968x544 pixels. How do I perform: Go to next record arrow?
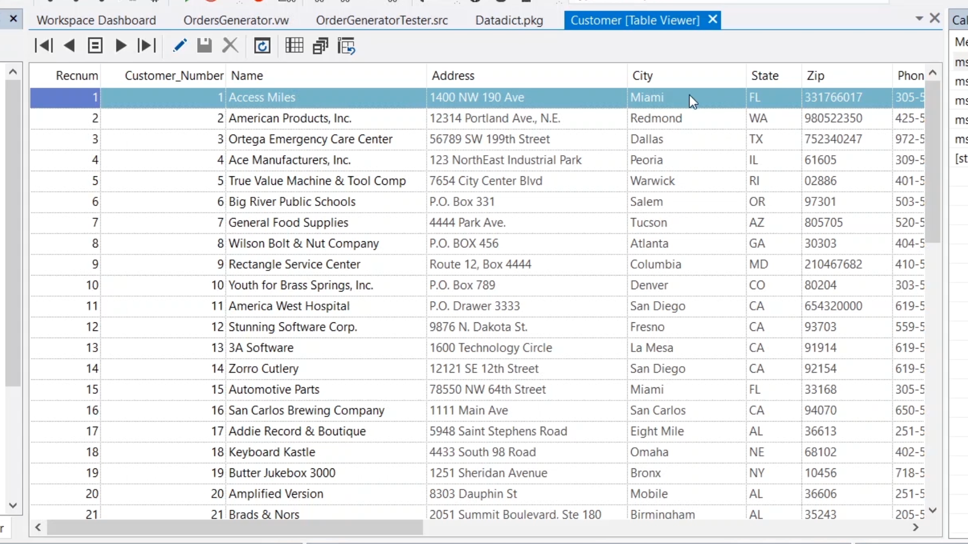(120, 46)
